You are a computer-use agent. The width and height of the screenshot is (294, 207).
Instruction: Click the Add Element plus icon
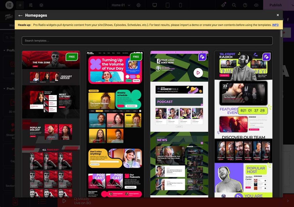[20, 5]
